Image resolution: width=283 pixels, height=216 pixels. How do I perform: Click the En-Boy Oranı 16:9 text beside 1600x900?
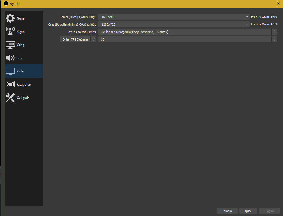(264, 17)
